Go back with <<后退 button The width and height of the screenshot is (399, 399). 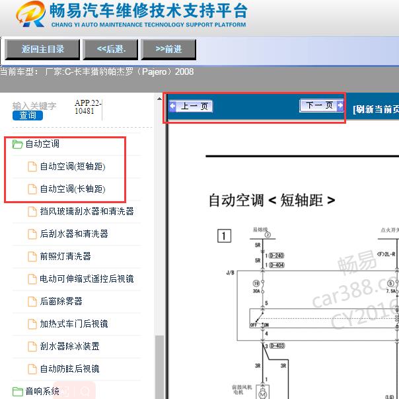[x=111, y=49]
